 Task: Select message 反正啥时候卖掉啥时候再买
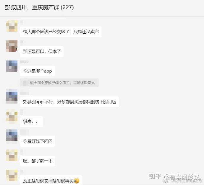51,180
